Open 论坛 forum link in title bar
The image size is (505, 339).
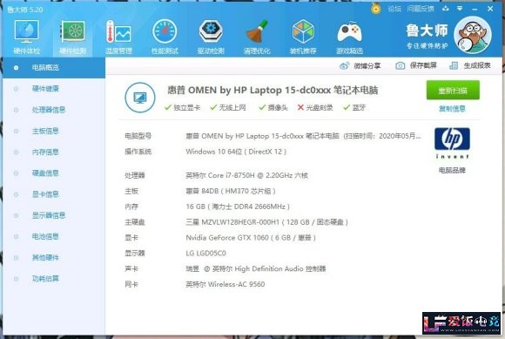(394, 9)
